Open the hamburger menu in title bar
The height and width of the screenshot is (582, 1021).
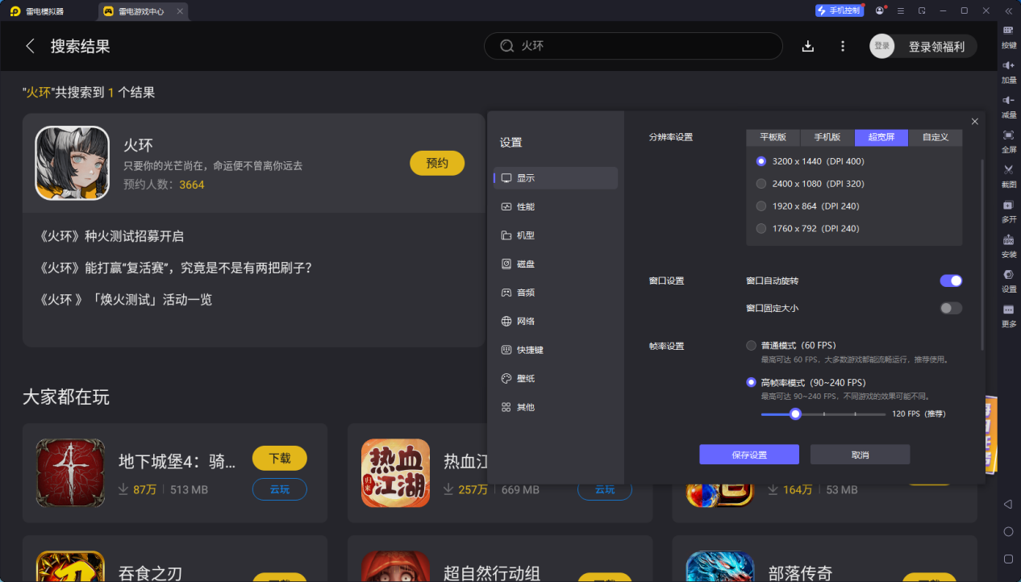coord(901,11)
